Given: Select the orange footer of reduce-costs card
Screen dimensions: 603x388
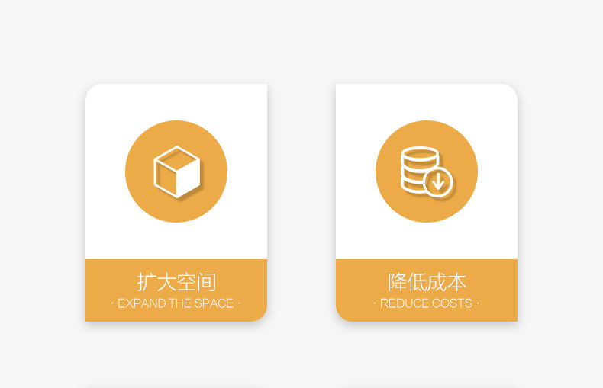Looking at the screenshot, I should pos(427,290).
